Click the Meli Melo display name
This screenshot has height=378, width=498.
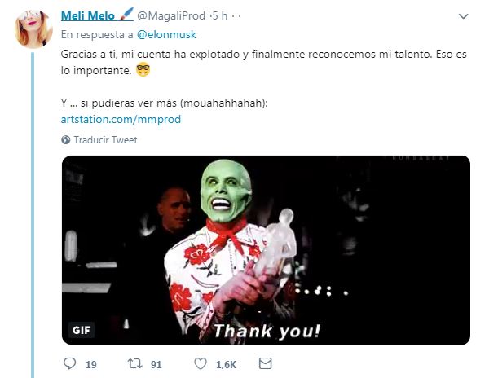[x=88, y=15]
